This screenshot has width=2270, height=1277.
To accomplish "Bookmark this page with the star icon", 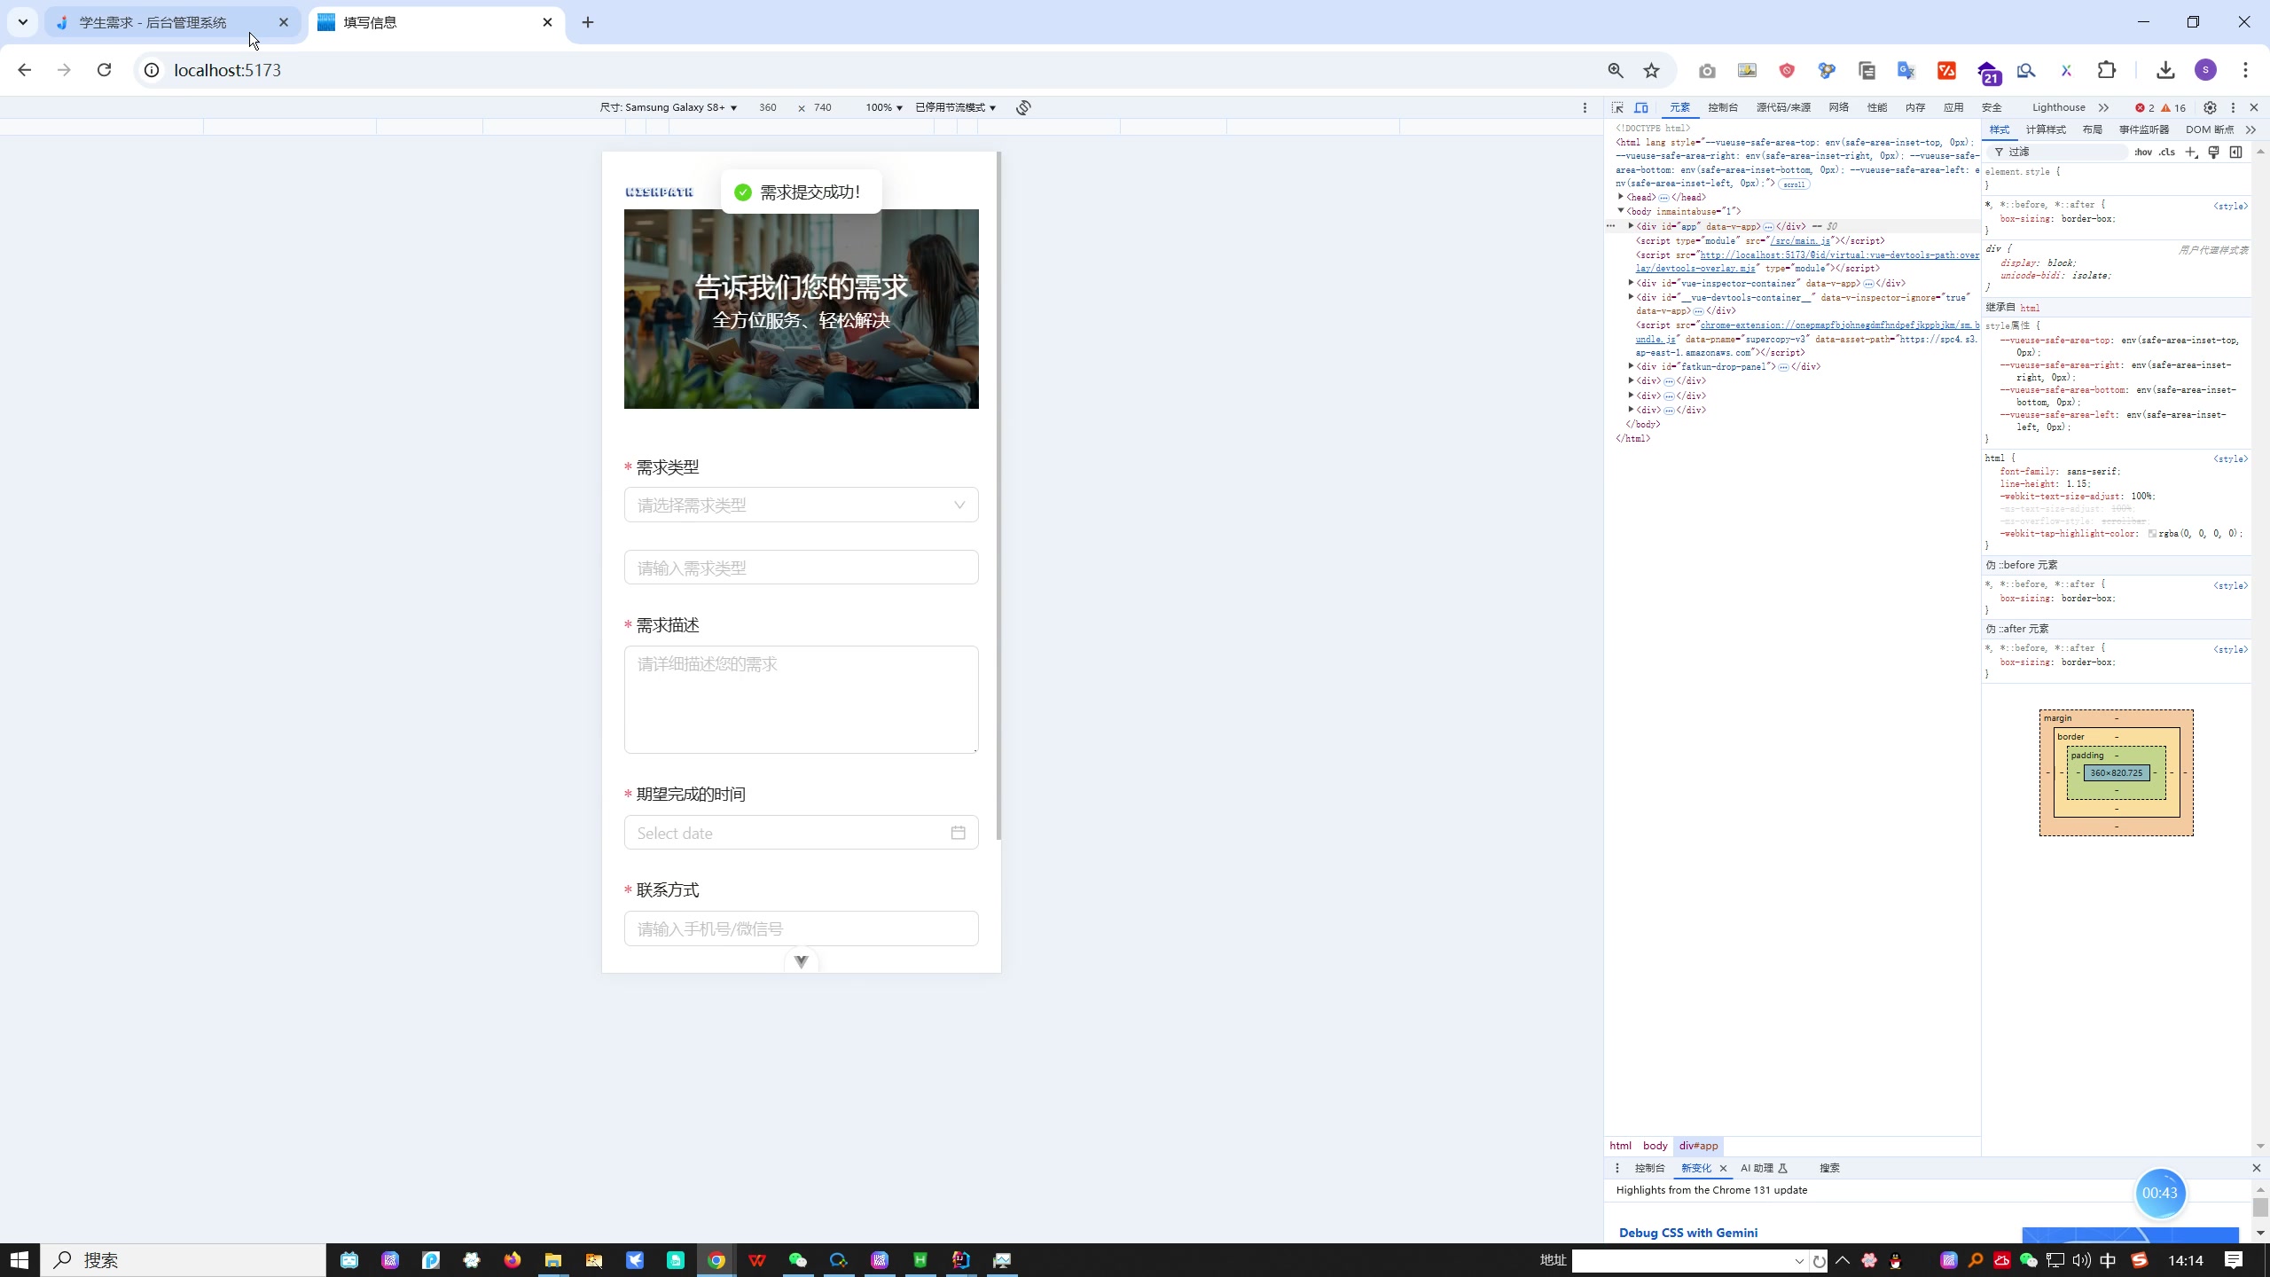I will (1651, 70).
